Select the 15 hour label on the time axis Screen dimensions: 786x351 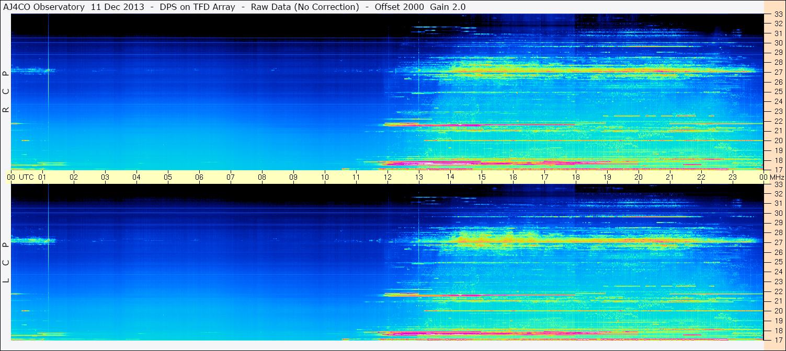click(x=482, y=177)
